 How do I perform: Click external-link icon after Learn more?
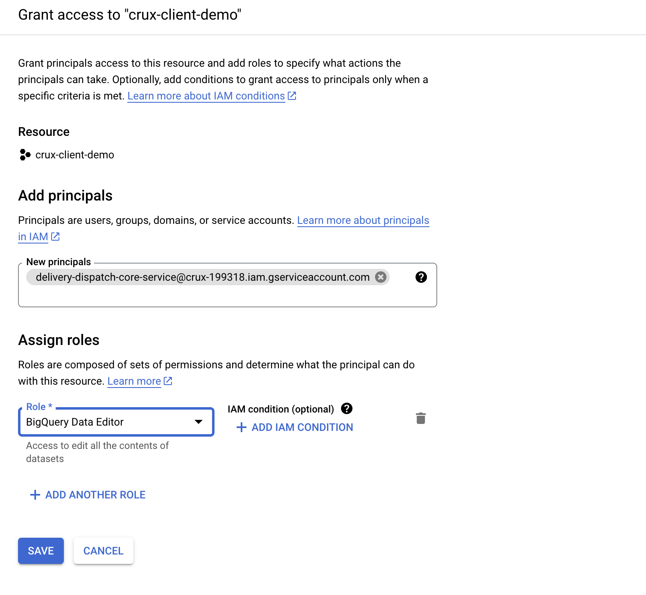point(168,381)
